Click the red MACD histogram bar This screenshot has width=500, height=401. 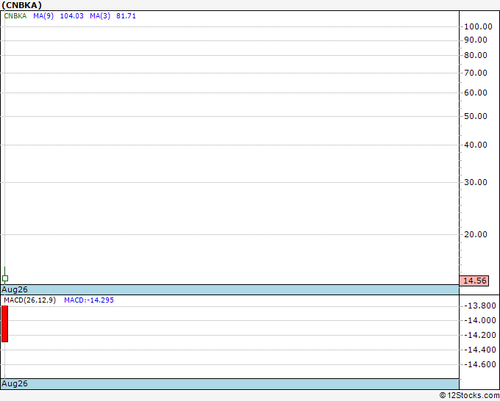(x=5, y=324)
